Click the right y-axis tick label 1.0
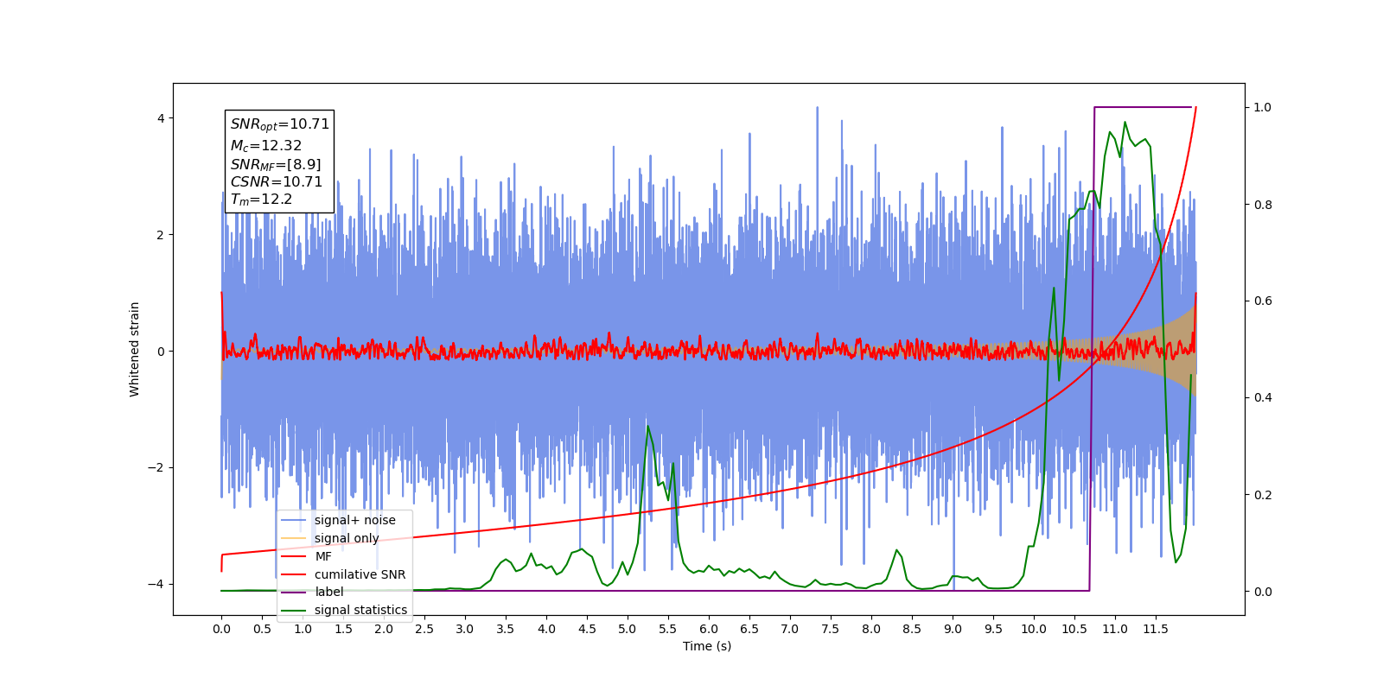The height and width of the screenshot is (691, 1383). click(1263, 107)
